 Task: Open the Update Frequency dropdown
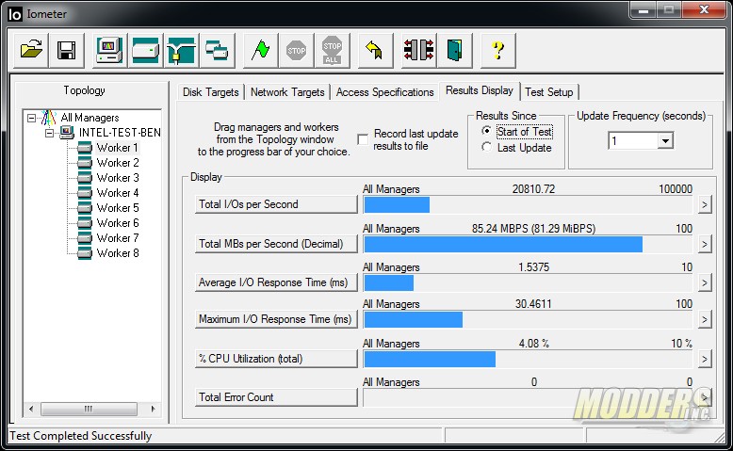coord(665,140)
